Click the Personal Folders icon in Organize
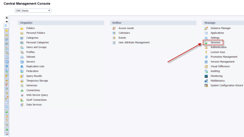This screenshot has height=137, width=244. pos(22,33)
